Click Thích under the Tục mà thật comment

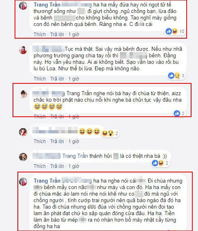(40, 79)
